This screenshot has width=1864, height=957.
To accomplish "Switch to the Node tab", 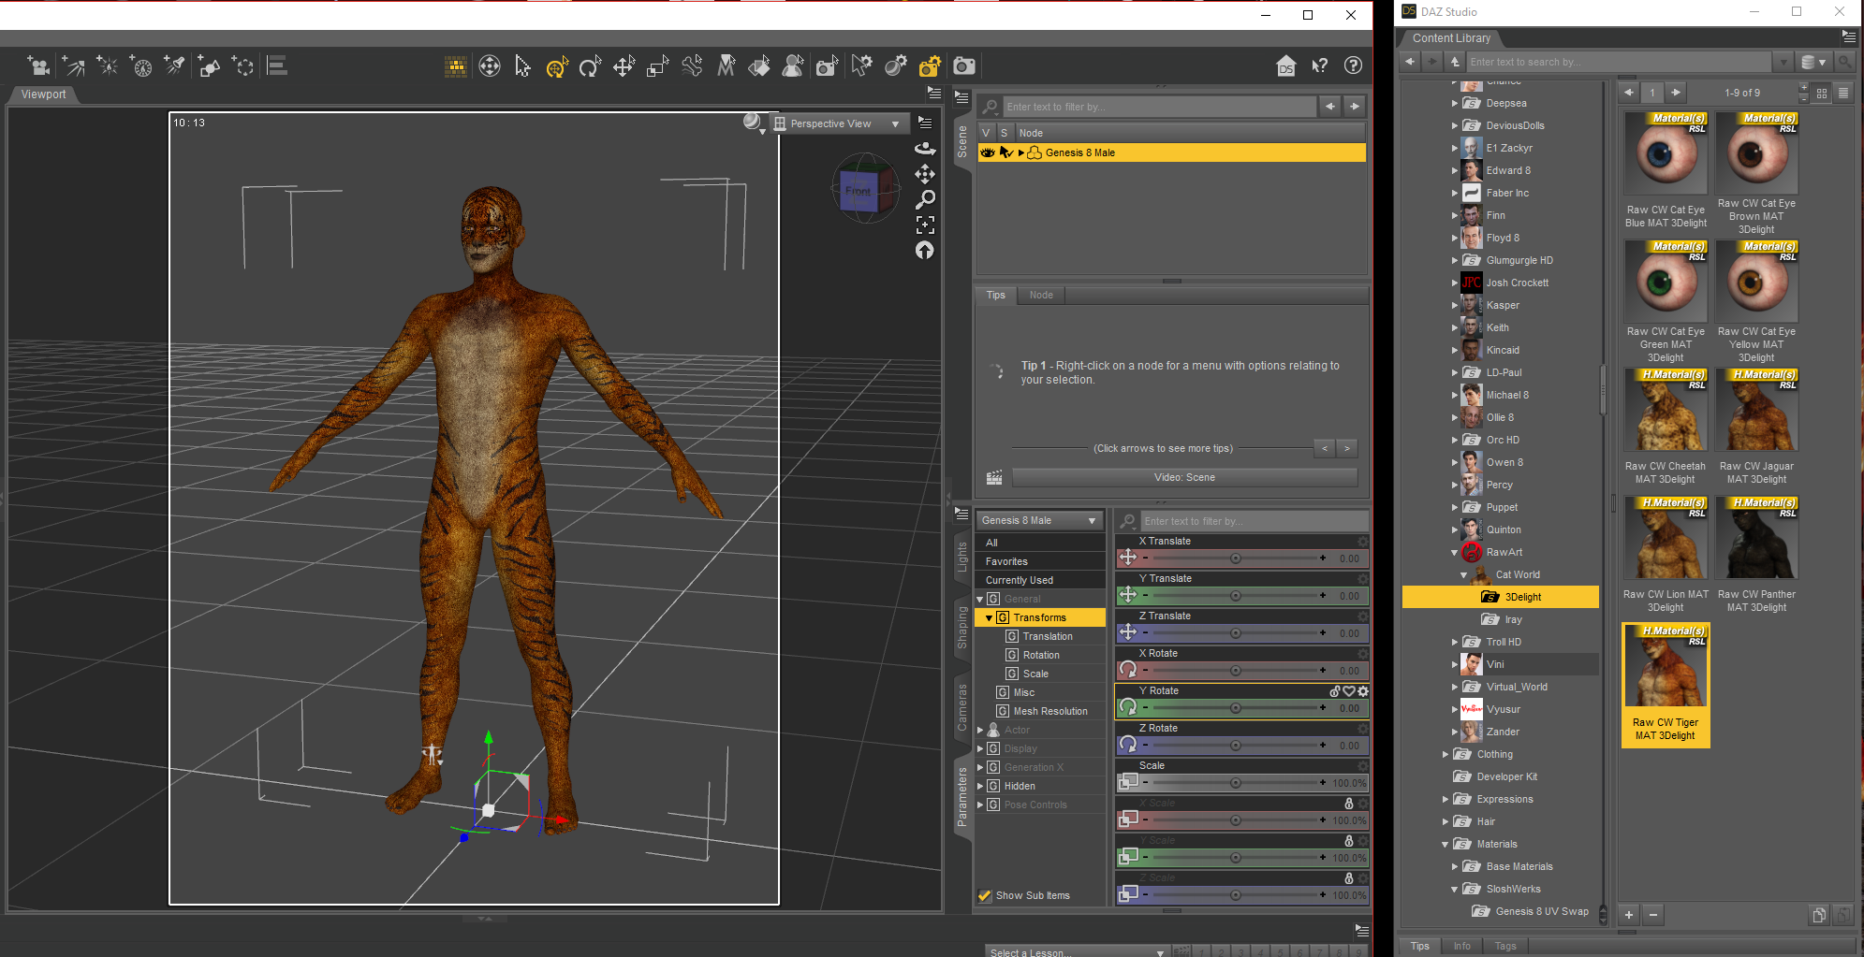I will pyautogui.click(x=1041, y=295).
